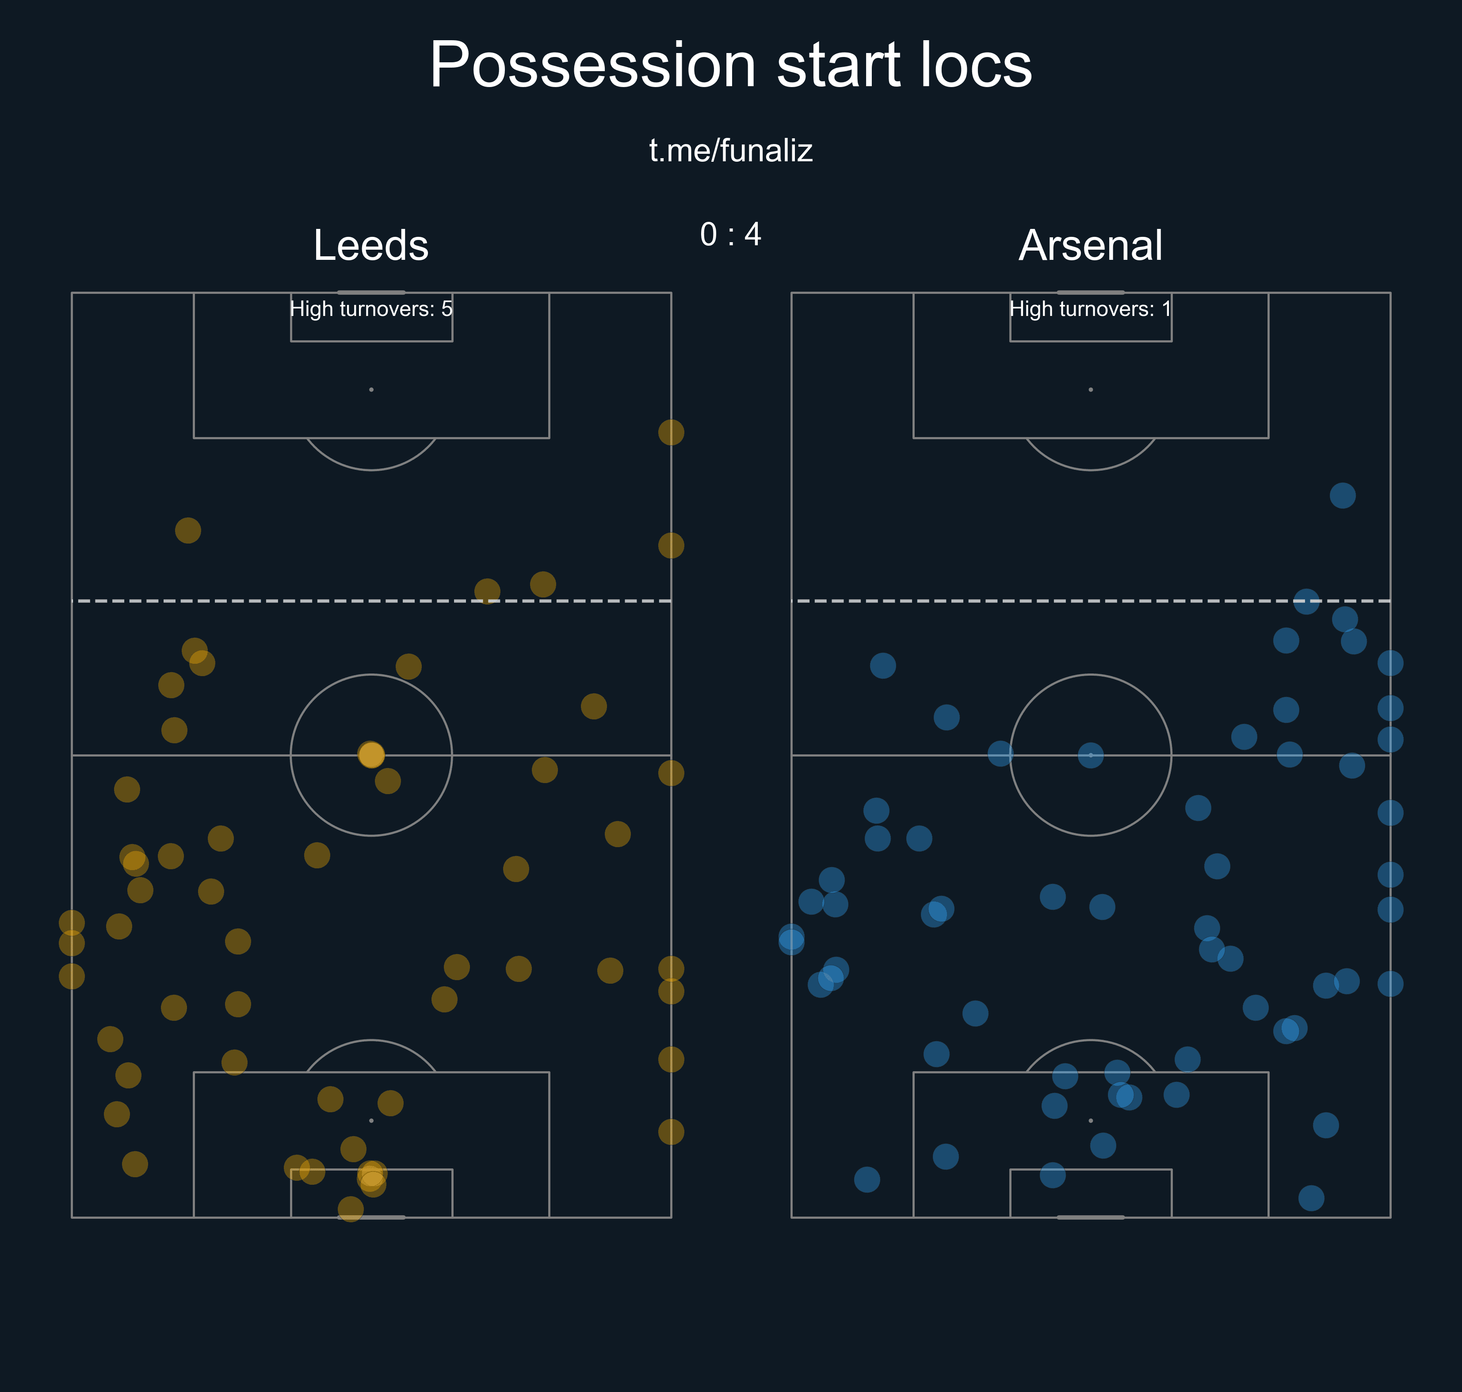The height and width of the screenshot is (1392, 1462).
Task: Click Arsenal dot on the center spot
Action: (1090, 755)
